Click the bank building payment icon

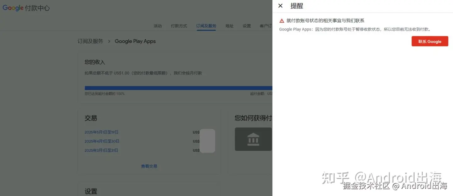click(x=253, y=139)
